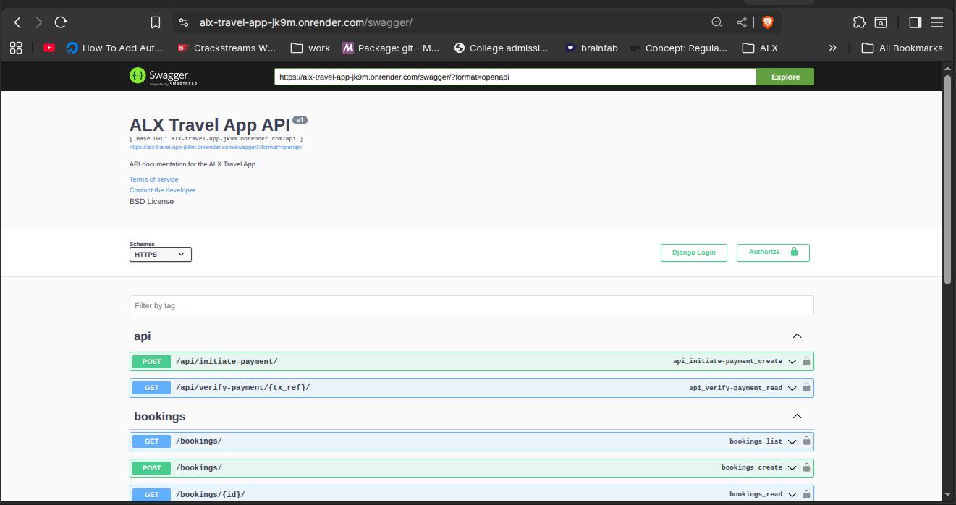Click the Swagger logo
The width and height of the screenshot is (956, 505).
[x=161, y=76]
